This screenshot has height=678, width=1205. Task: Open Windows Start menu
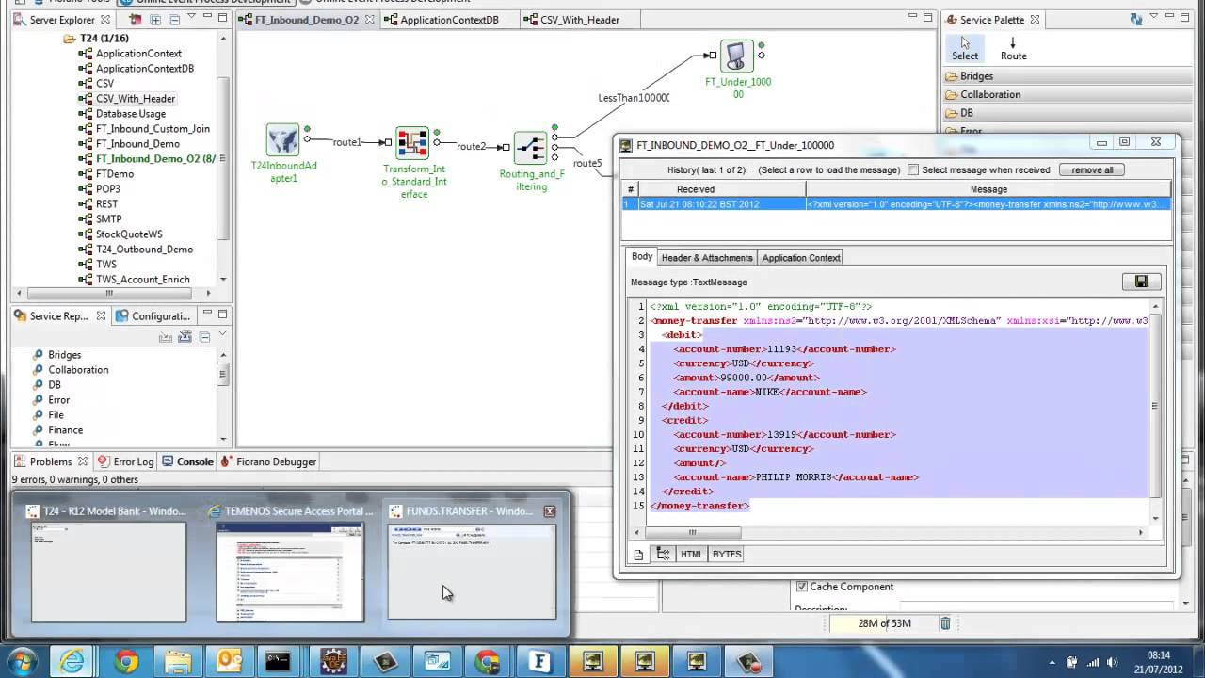[21, 662]
